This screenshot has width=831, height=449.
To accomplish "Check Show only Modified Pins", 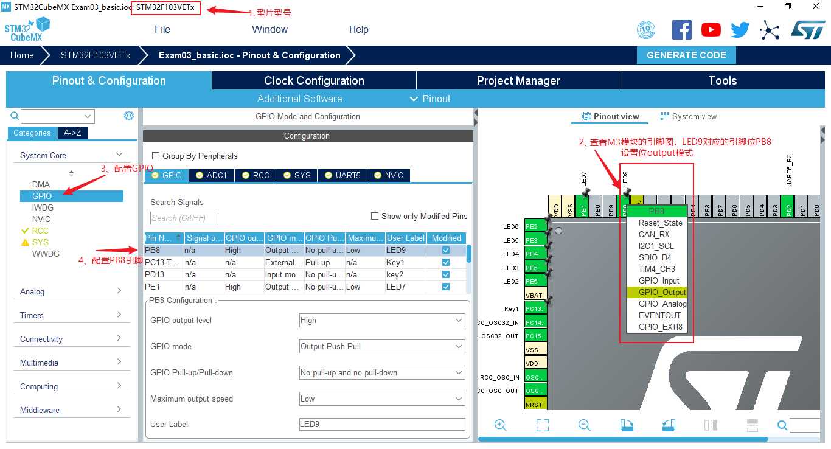I will (375, 216).
